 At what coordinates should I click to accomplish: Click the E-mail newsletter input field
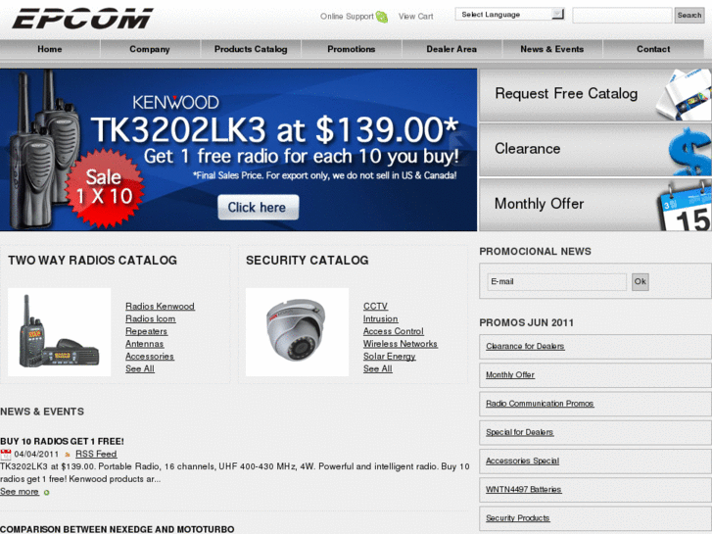(x=556, y=282)
